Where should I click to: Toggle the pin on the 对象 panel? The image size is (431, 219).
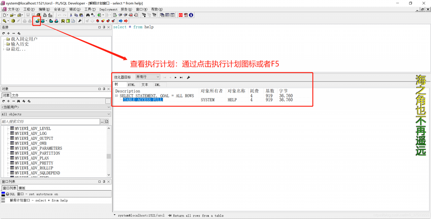point(104,89)
